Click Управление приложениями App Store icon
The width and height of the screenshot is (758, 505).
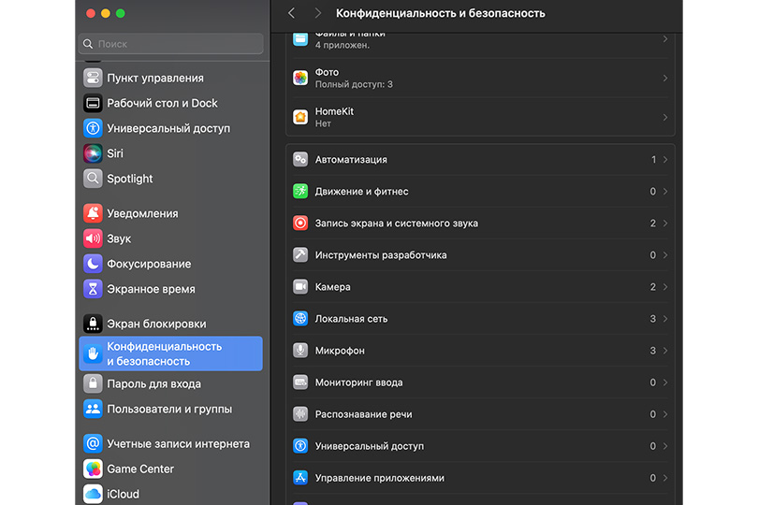pyautogui.click(x=300, y=478)
